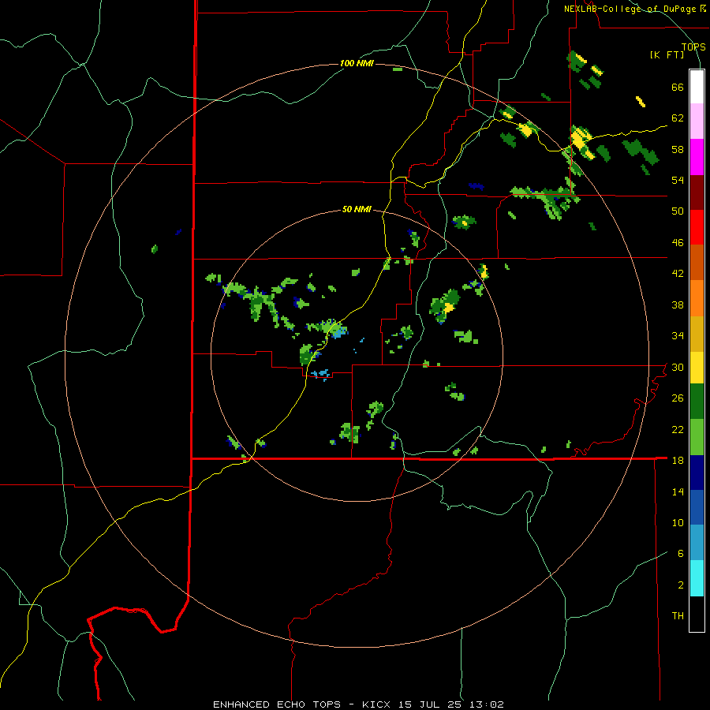Click the TOPS legend heading
710x710 pixels.
693,47
